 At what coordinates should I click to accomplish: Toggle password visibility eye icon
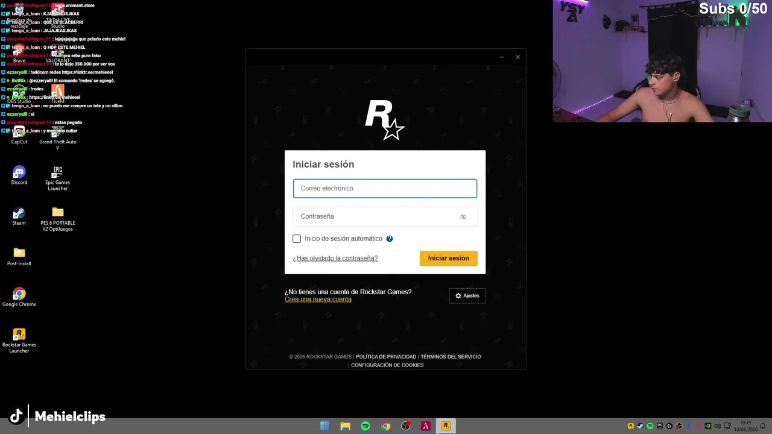pyautogui.click(x=463, y=216)
